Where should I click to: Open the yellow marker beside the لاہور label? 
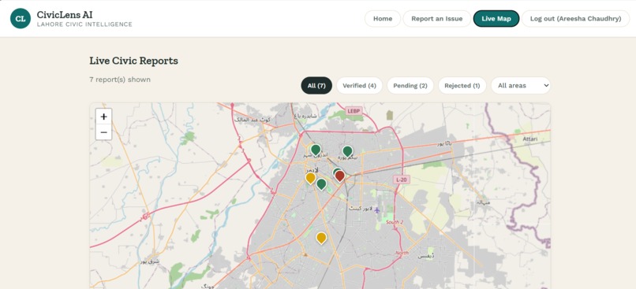[x=310, y=179]
